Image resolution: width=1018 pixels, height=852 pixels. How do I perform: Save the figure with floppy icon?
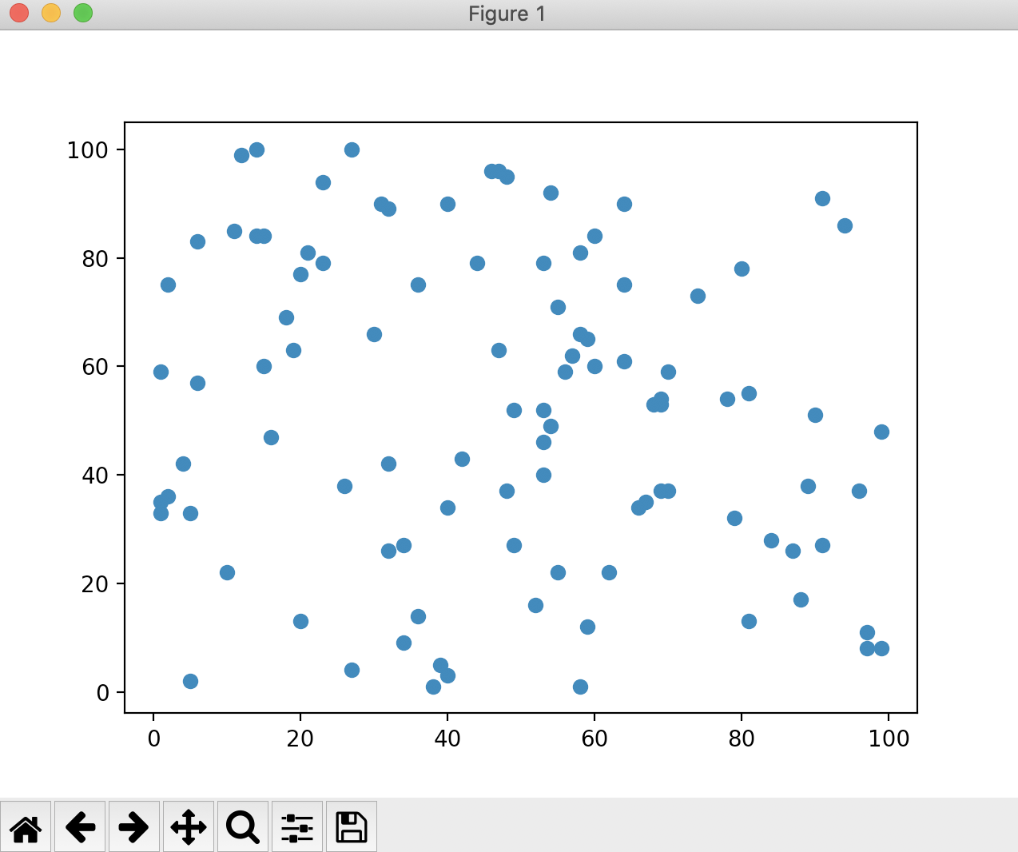[352, 826]
